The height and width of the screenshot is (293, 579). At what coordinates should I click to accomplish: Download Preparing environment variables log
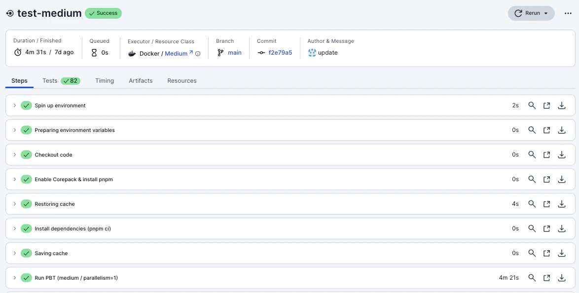coord(562,130)
